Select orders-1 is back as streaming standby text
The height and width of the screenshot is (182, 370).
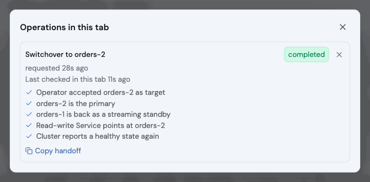[103, 114]
